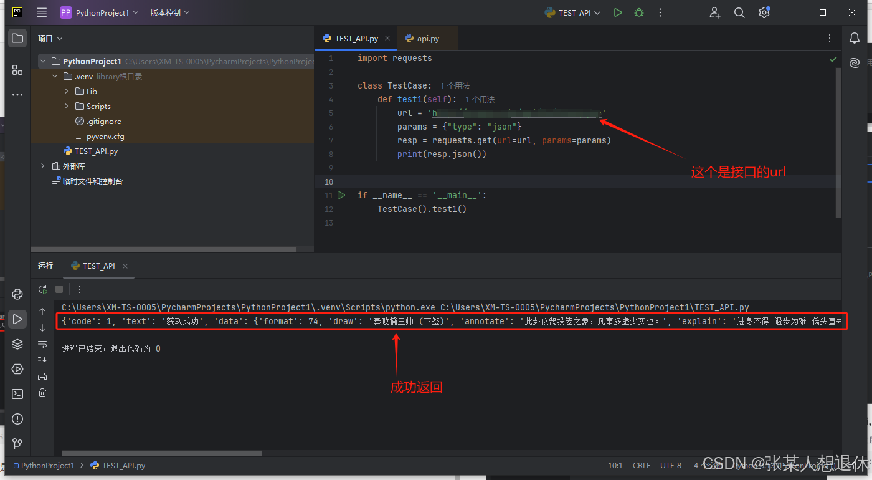Expand the Scripts folder
872x480 pixels.
[67, 106]
